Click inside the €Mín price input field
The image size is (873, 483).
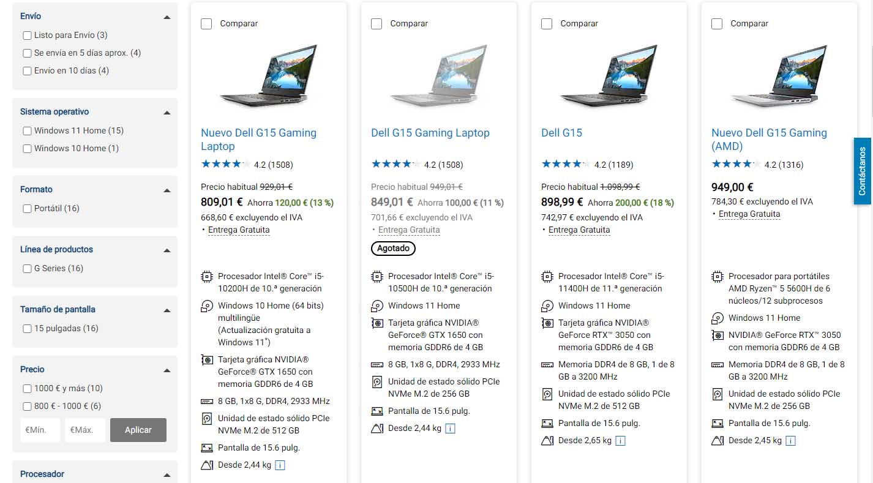click(x=40, y=430)
